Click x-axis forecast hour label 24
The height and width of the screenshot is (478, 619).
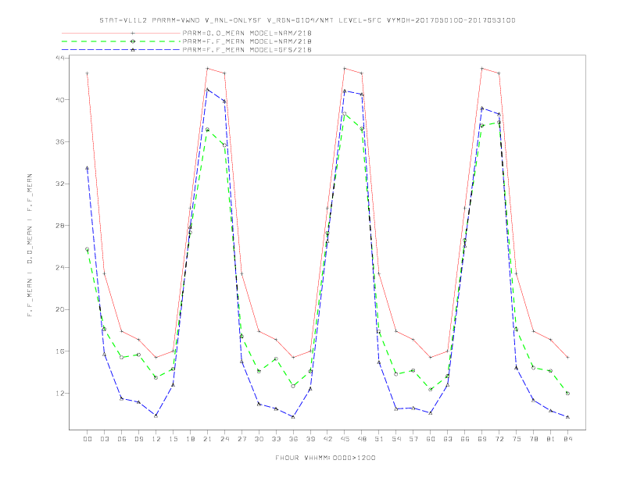(x=224, y=439)
